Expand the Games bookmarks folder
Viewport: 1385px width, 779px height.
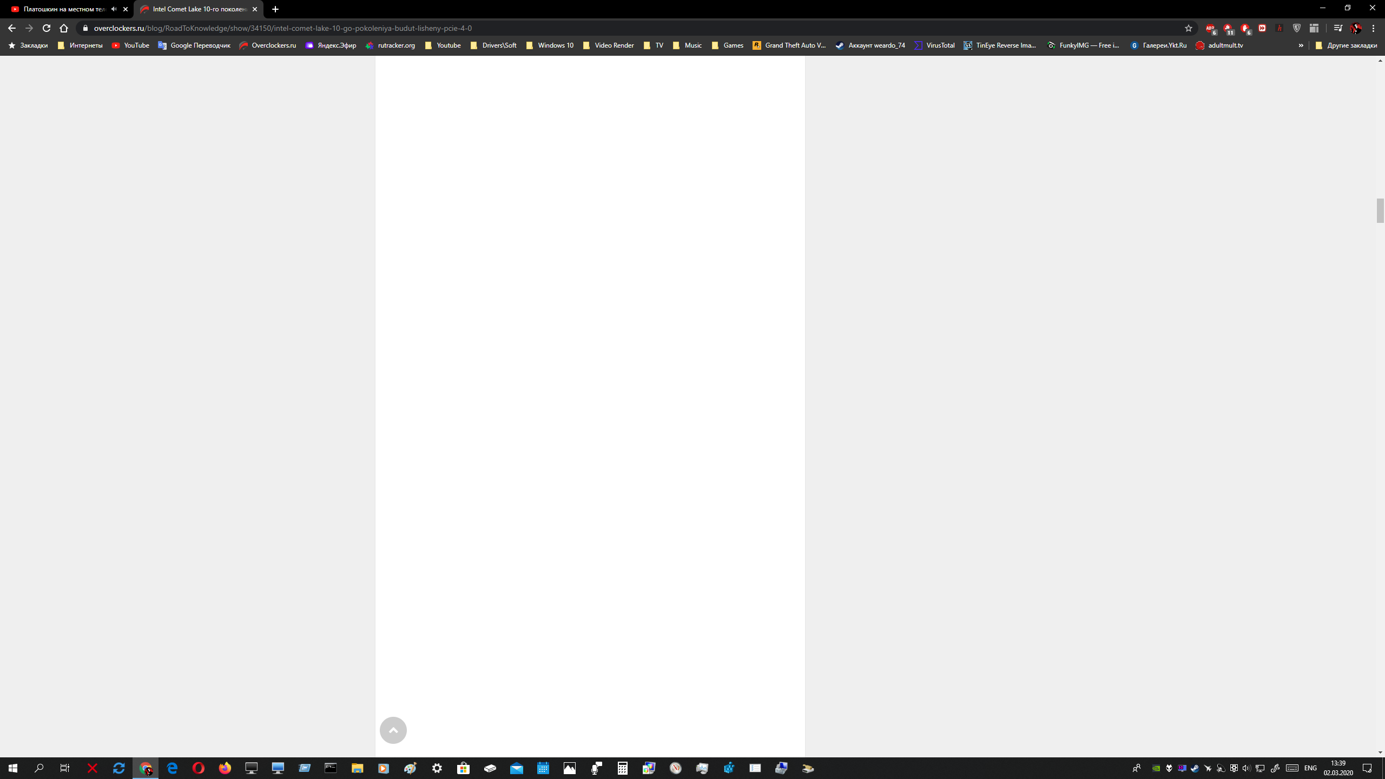click(727, 45)
